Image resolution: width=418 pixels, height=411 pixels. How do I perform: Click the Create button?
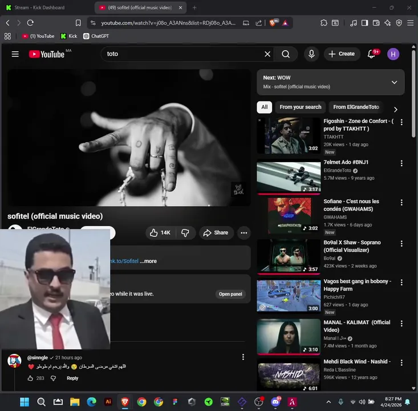[x=342, y=54]
